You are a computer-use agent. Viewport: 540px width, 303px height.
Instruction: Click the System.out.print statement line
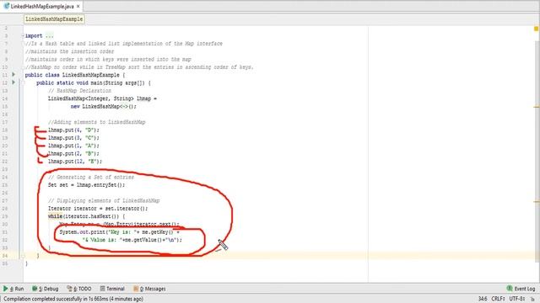(x=120, y=232)
